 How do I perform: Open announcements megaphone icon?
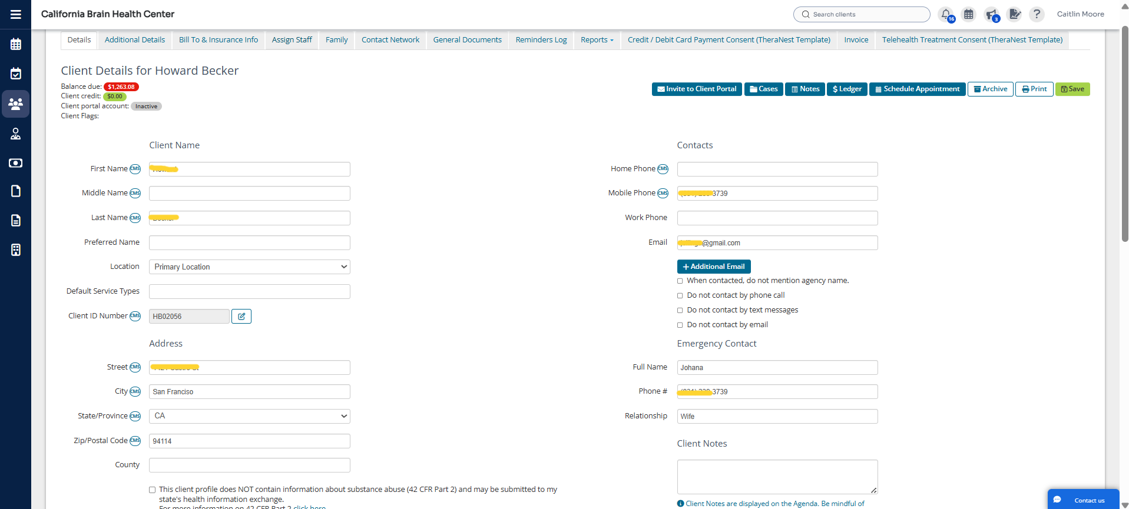992,15
